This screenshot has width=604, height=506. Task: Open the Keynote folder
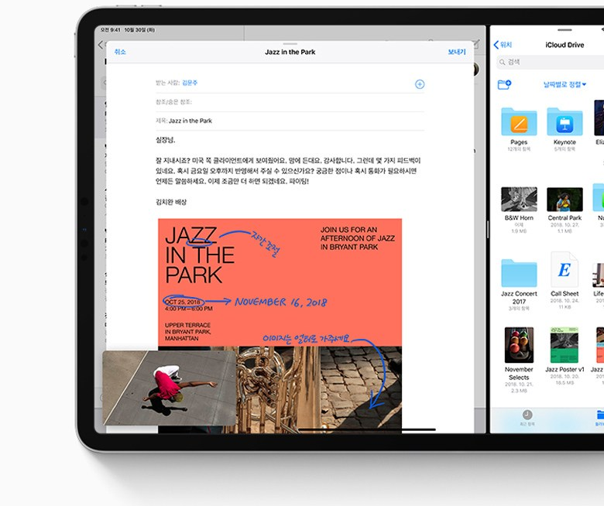click(x=565, y=122)
